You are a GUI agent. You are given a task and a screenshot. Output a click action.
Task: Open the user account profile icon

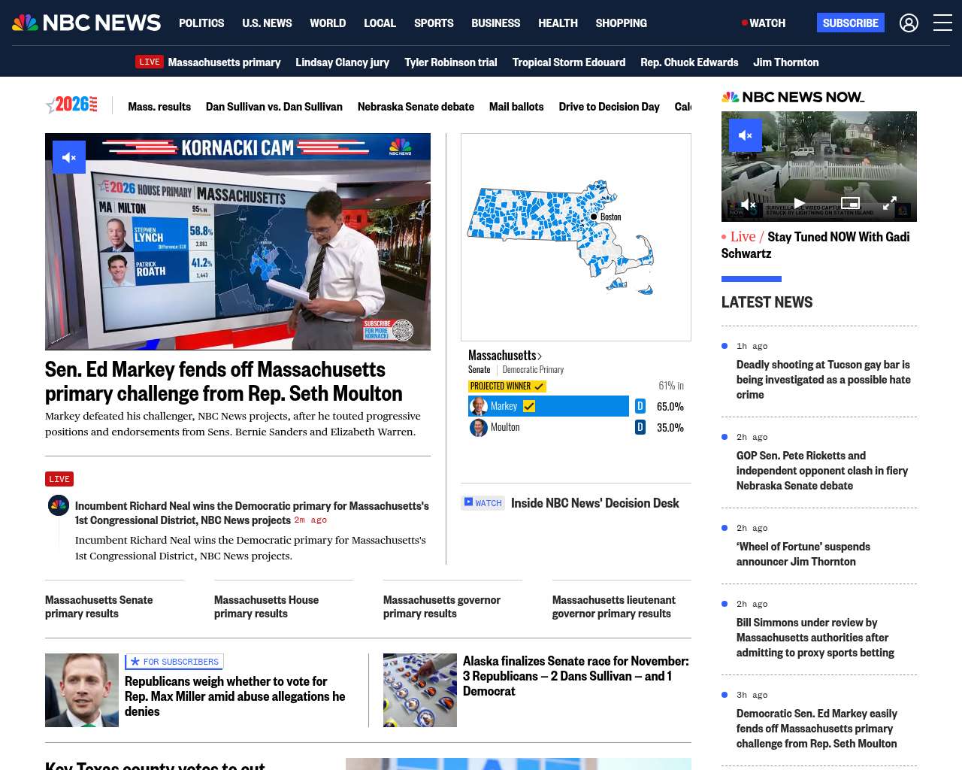pyautogui.click(x=909, y=23)
